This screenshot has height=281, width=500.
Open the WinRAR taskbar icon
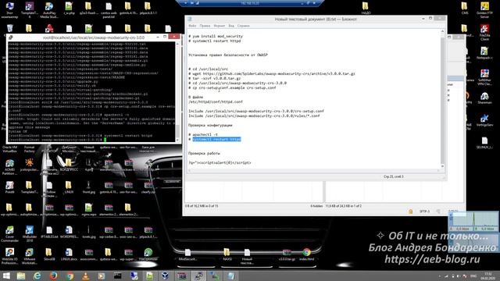point(181,276)
